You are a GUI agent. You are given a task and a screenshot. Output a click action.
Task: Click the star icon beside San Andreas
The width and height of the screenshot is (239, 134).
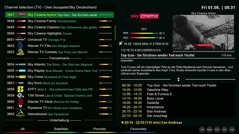pyautogui.click(x=122, y=122)
